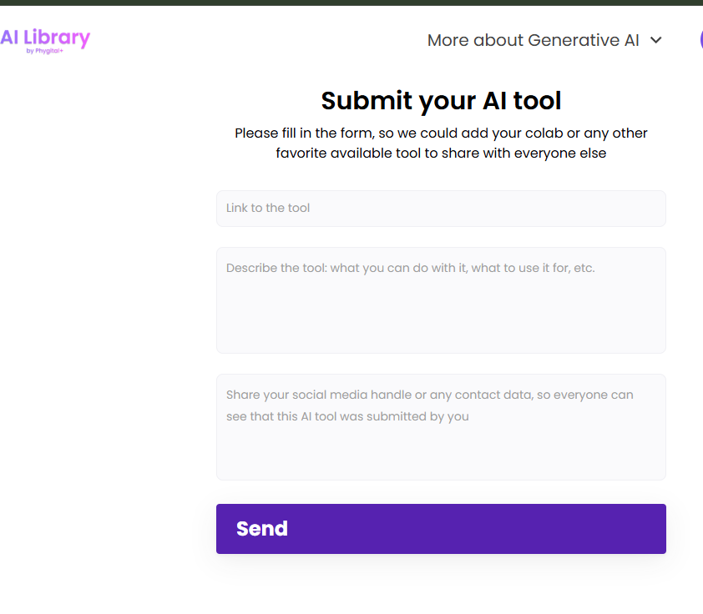Screen dimensions: 703x614
Task: Click the AI Library logo
Action: (45, 41)
